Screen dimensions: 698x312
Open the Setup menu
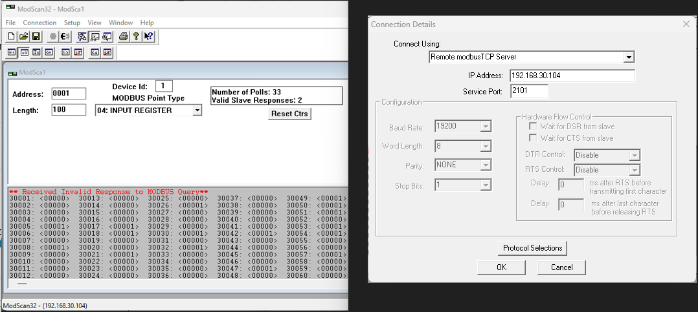click(72, 23)
